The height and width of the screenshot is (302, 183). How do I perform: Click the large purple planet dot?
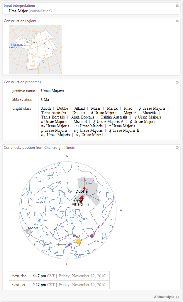coord(92,236)
